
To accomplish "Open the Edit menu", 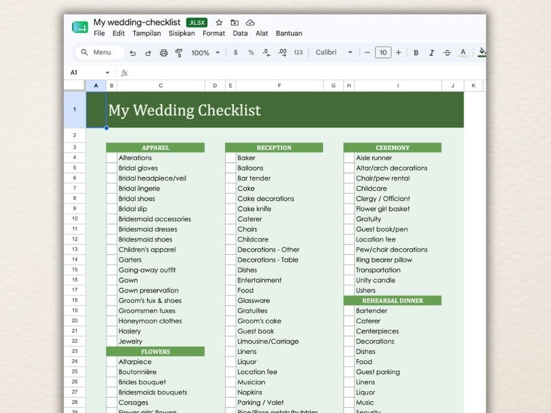I will tap(118, 34).
